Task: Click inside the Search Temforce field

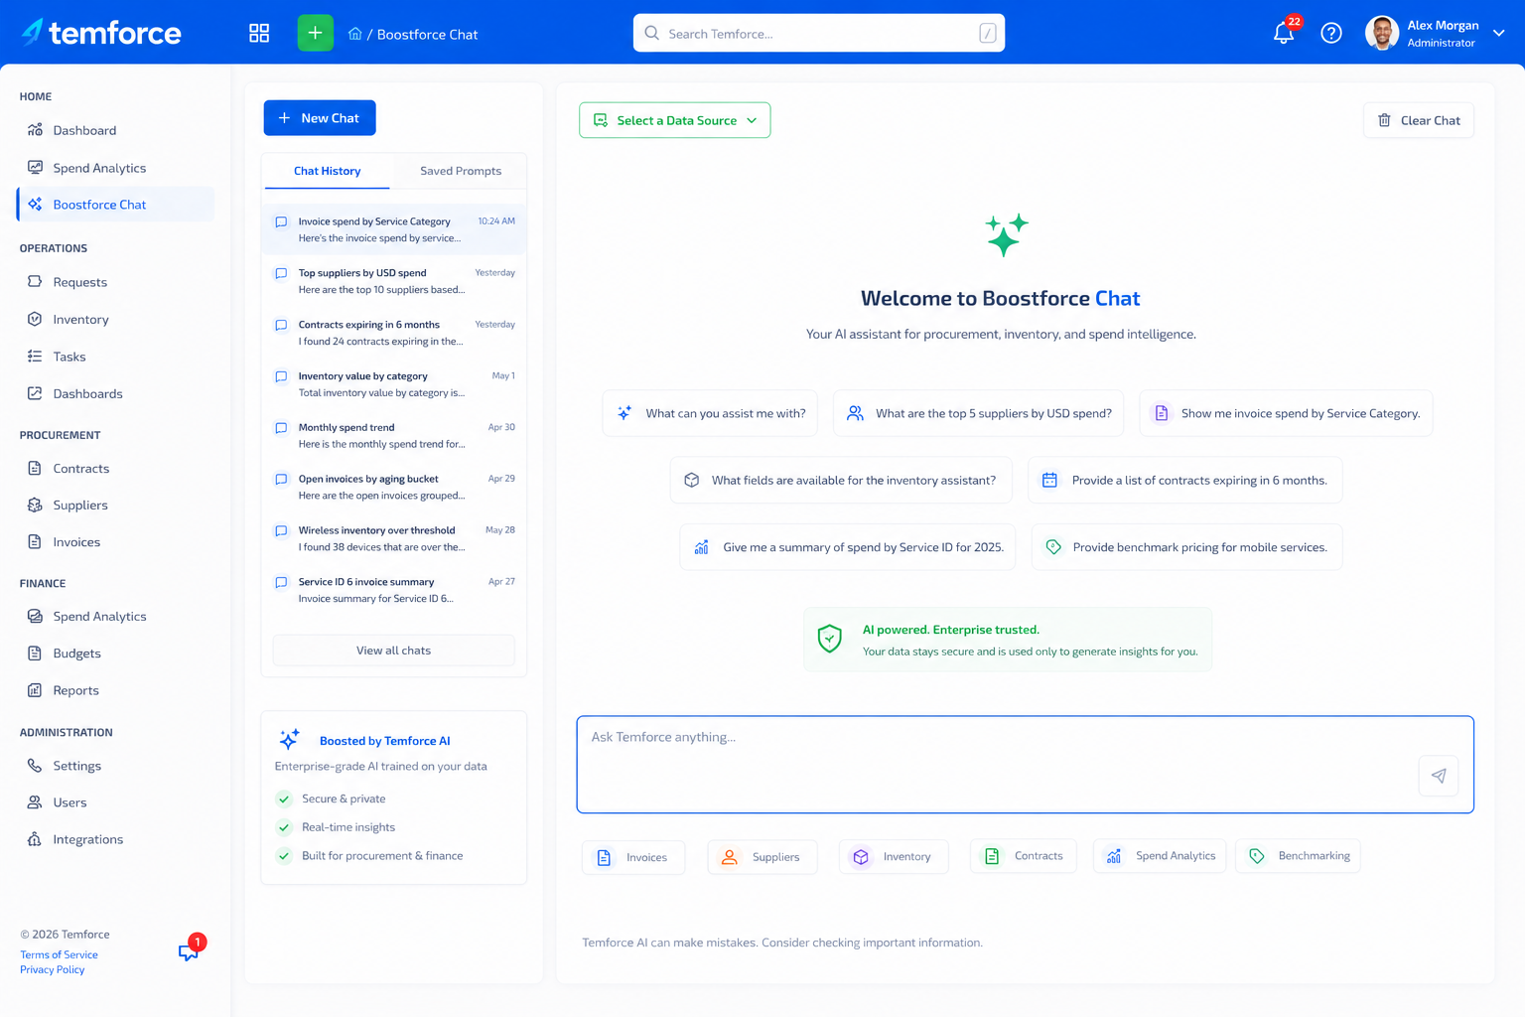Action: click(819, 34)
